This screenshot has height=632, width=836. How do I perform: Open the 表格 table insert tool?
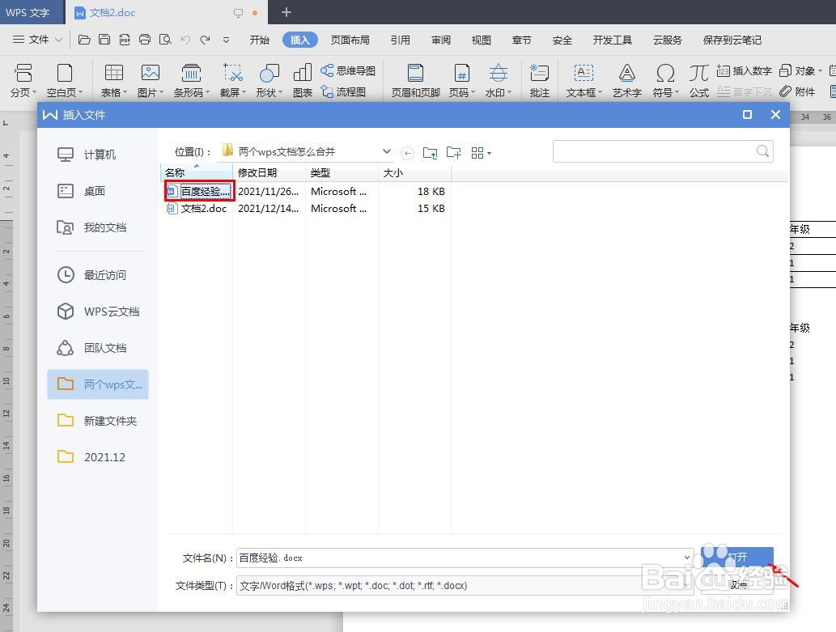[x=114, y=81]
